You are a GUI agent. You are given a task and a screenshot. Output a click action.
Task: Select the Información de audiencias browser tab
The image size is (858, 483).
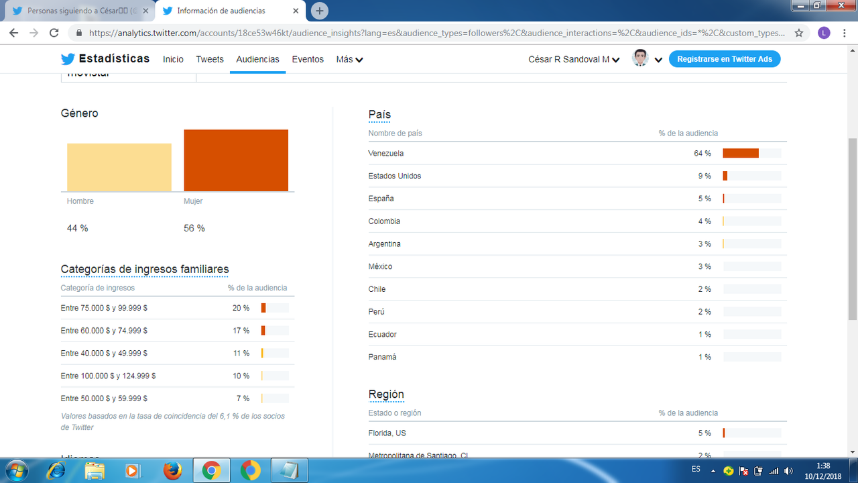pos(231,11)
